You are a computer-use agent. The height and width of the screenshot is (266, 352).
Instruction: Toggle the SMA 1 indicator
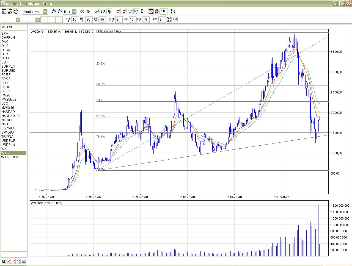coord(68,20)
